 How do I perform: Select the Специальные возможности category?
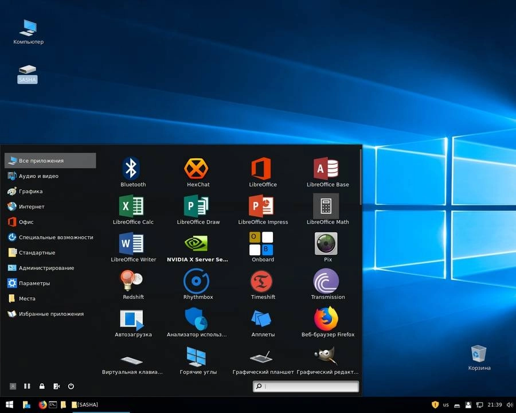pos(50,237)
